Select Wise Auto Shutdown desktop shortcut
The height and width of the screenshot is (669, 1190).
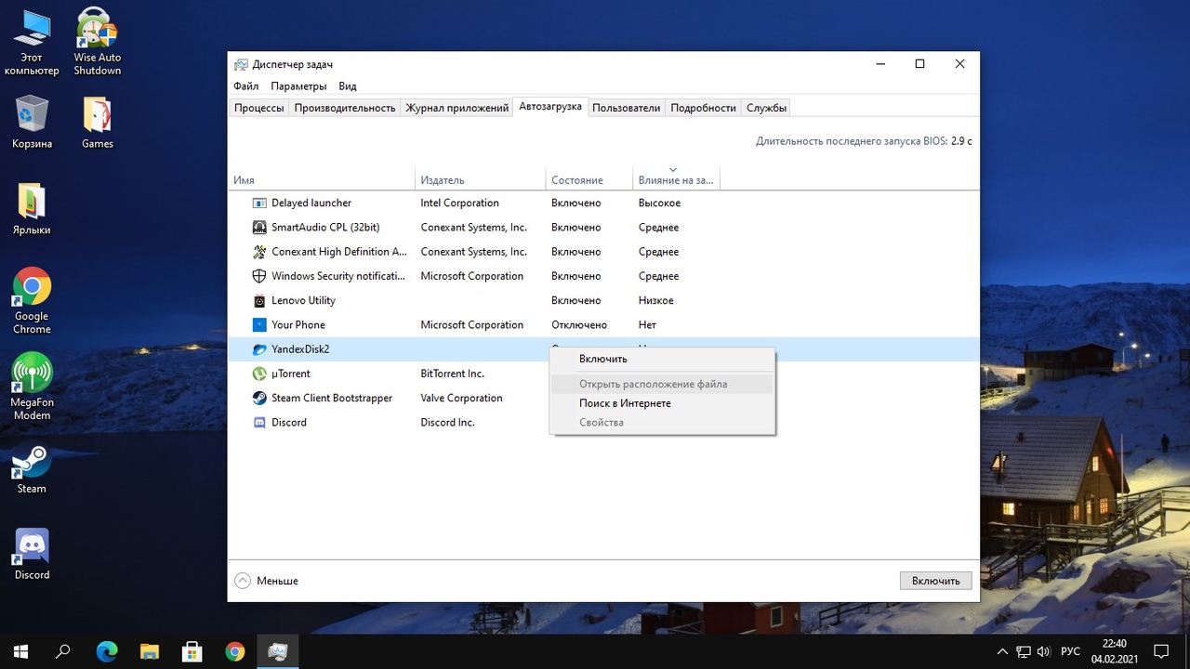tap(97, 43)
